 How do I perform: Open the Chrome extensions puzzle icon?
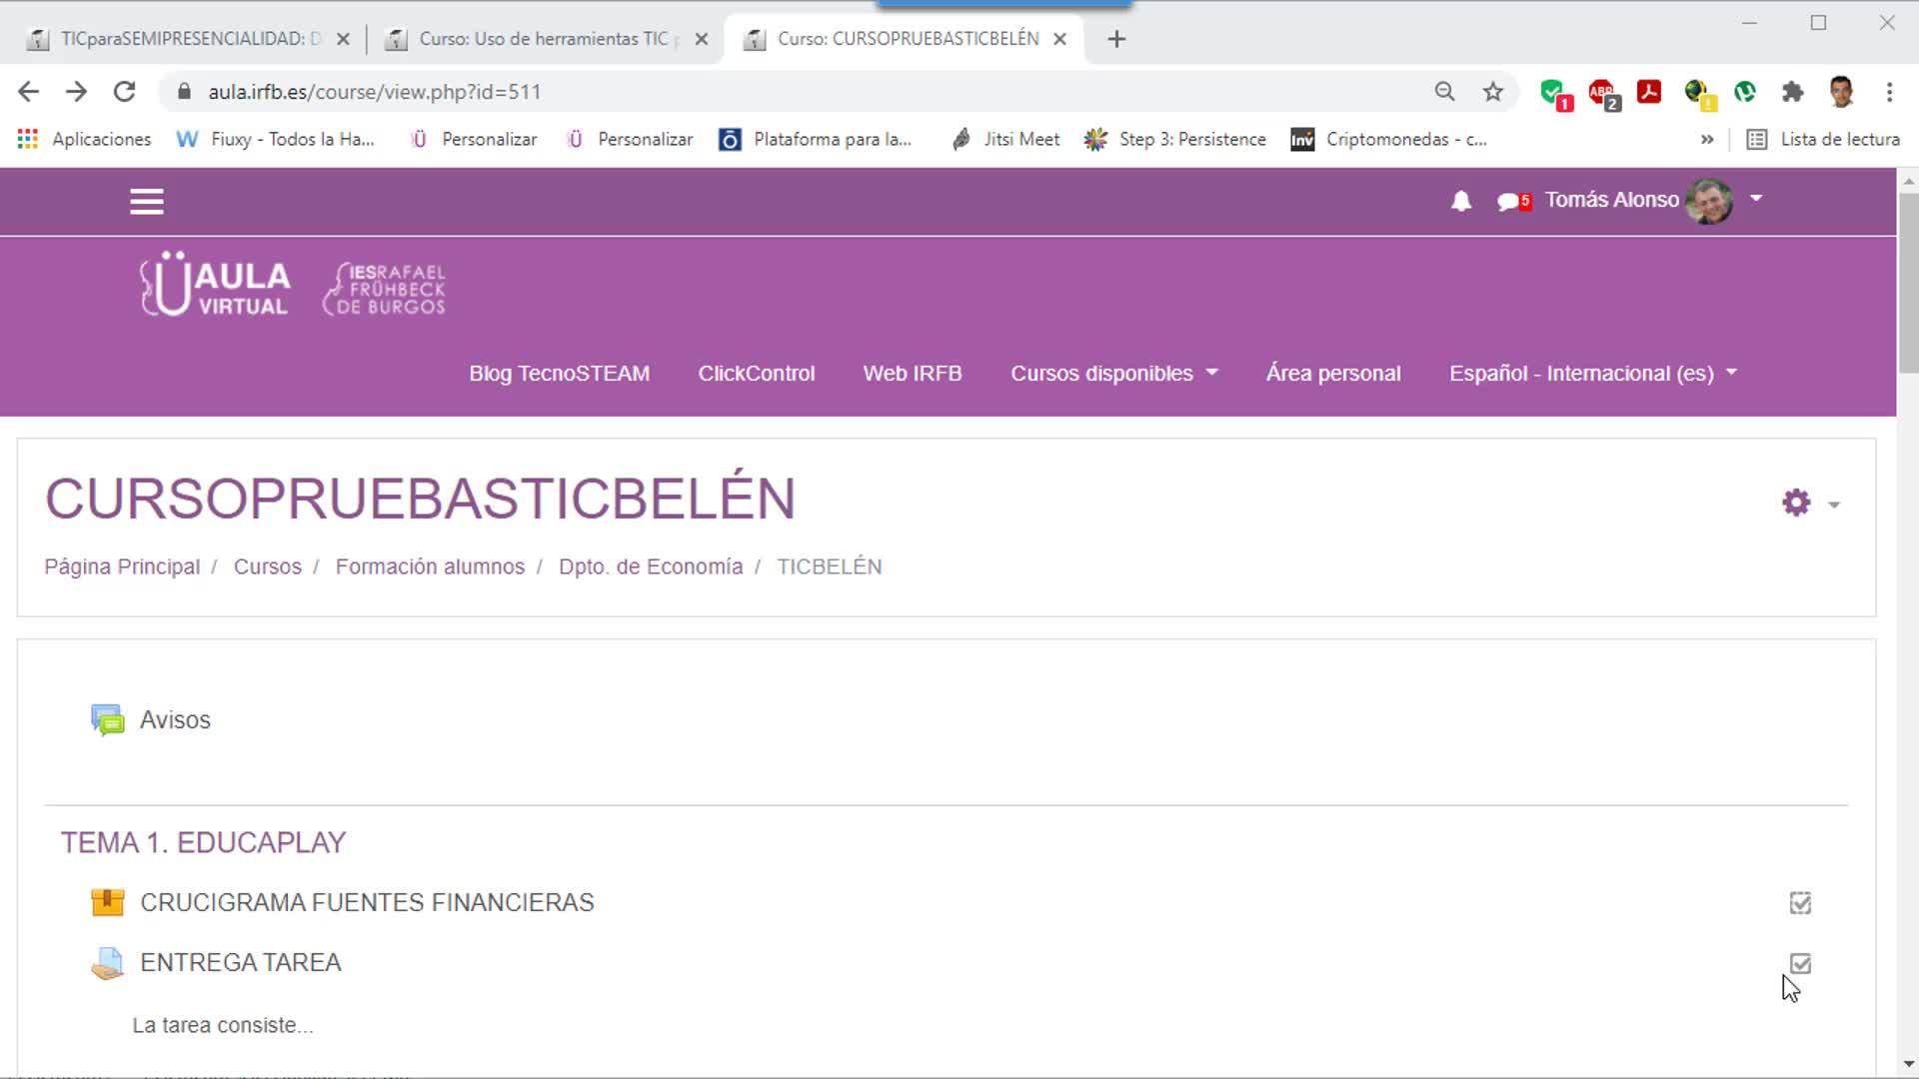1792,92
